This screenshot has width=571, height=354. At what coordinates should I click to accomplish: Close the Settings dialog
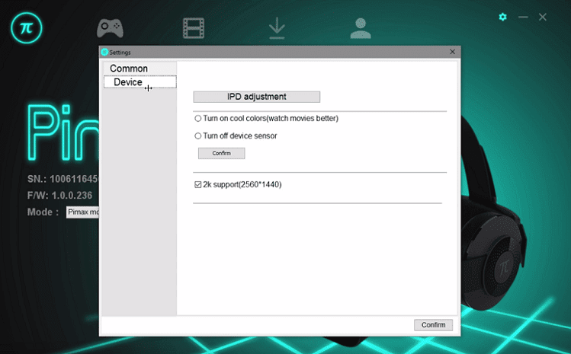pos(452,52)
